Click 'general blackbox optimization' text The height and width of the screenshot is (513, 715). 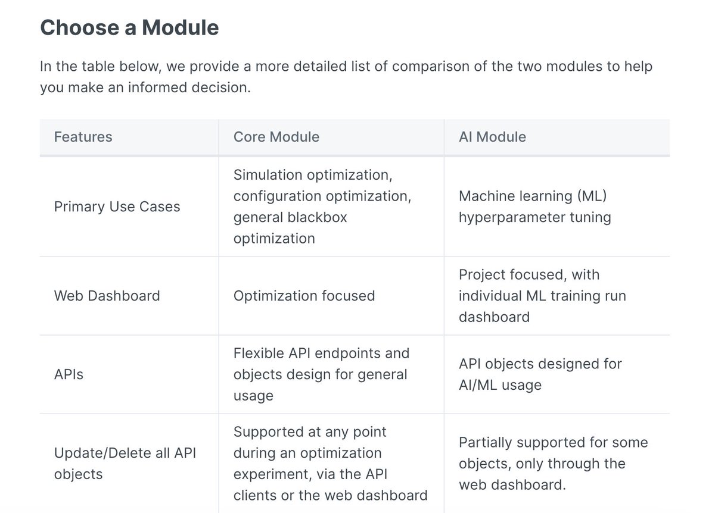[x=290, y=228]
